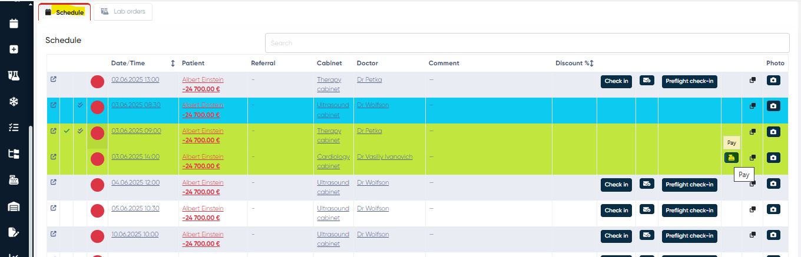The height and width of the screenshot is (257, 801).
Task: Click envelope message icon in 04.06.2025 12:00 row
Action: [x=647, y=183]
